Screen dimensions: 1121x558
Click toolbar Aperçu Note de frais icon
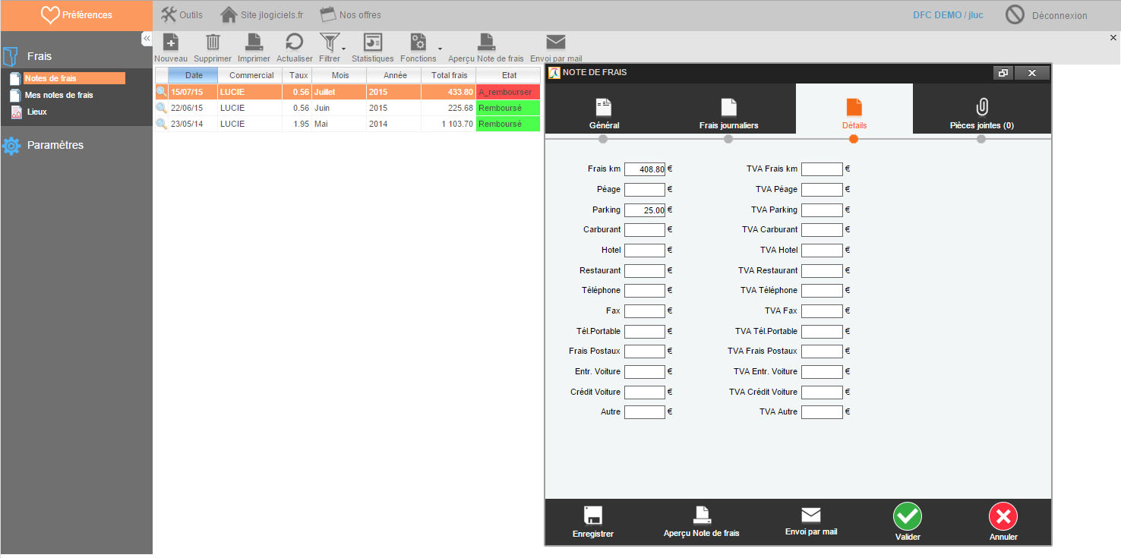pyautogui.click(x=486, y=42)
